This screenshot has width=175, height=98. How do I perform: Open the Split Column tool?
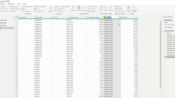point(50,9)
